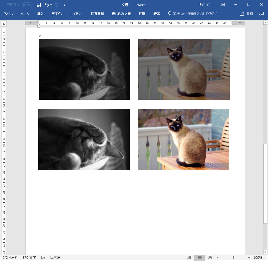Click the proofing check icon in status bar
Viewport: 268px width, 261px height.
43,258
